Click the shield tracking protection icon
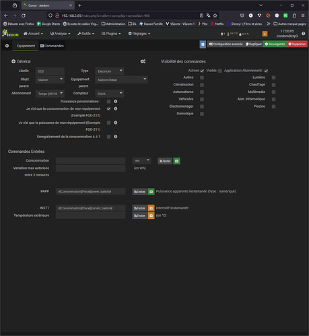This screenshot has height=336, width=309. (50, 15)
